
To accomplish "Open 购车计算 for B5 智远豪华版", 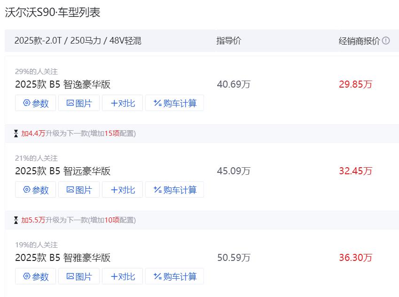I will (174, 189).
